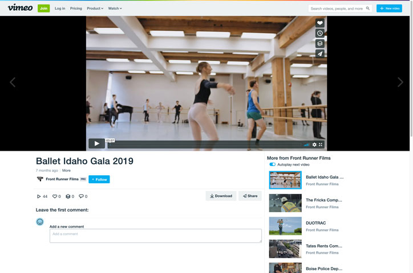This screenshot has height=273, width=413.
Task: Click More link under the title
Action: tap(66, 171)
